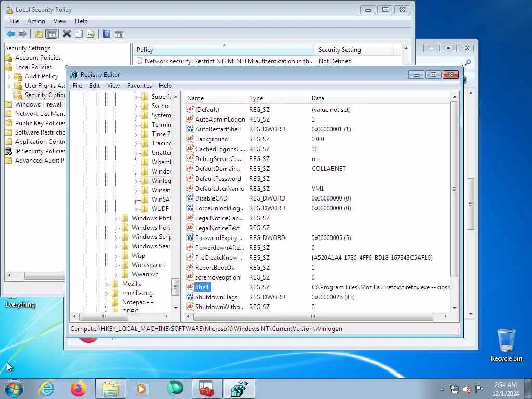
Task: Click the network tray icon
Action: pyautogui.click(x=454, y=390)
